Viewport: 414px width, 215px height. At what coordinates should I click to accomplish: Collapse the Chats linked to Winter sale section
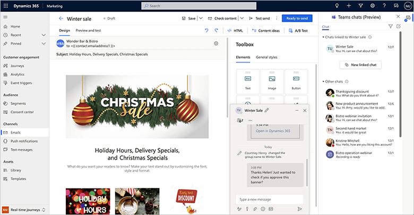[x=323, y=38]
